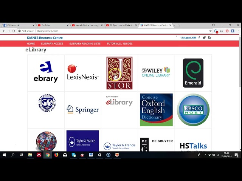Viewport: 242px width, 181px height.
Task: Show hidden system tray icons
Action: coord(205,155)
